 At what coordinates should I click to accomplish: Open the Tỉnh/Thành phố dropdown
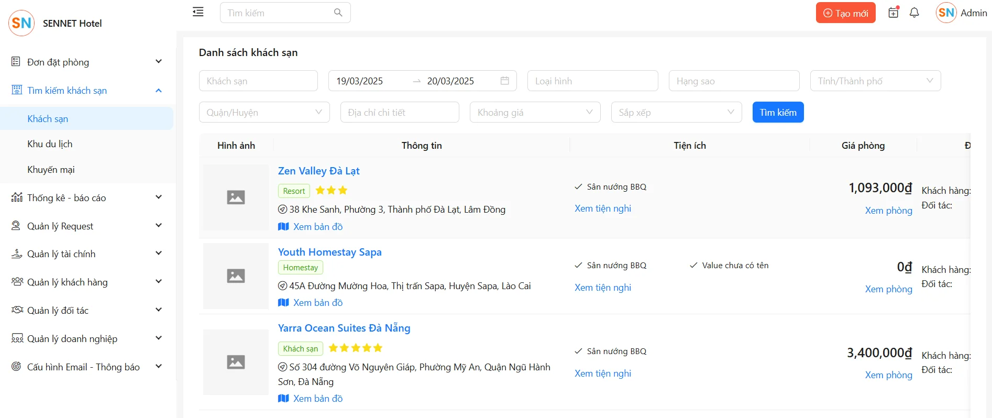875,81
